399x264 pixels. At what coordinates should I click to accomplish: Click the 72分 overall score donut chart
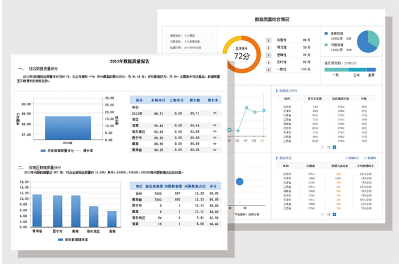(x=242, y=55)
